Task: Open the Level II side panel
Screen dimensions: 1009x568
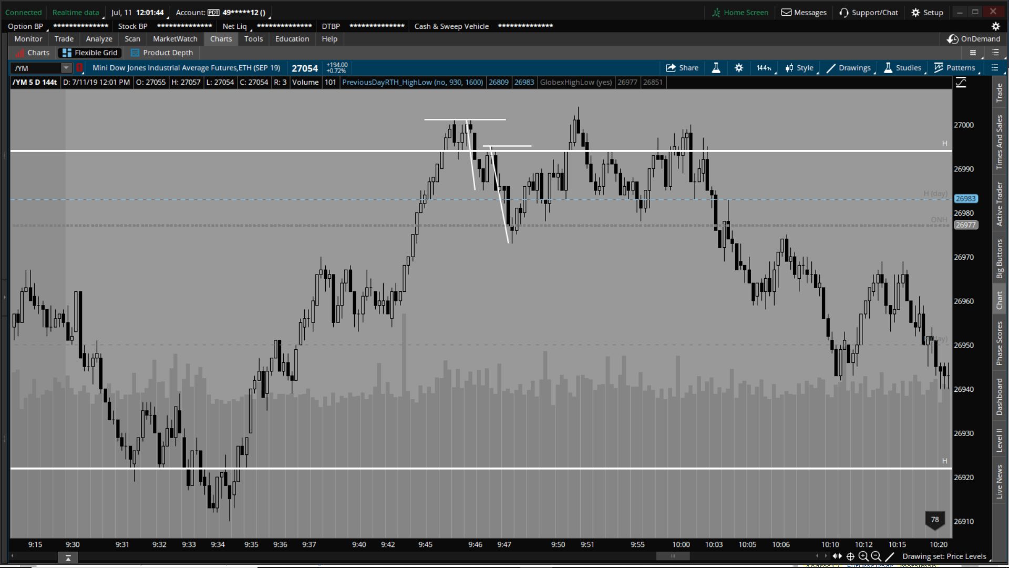Action: (999, 440)
